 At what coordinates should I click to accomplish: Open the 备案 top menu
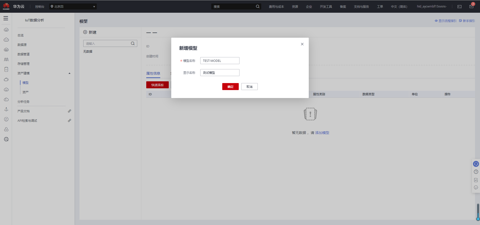tap(343, 7)
